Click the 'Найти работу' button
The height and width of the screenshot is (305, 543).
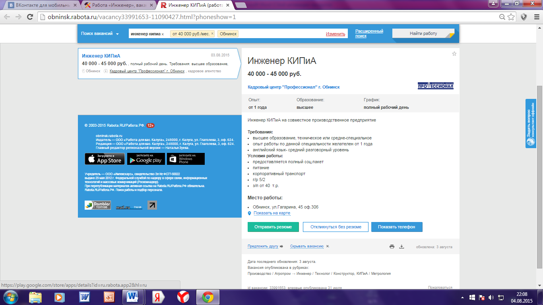click(x=423, y=33)
